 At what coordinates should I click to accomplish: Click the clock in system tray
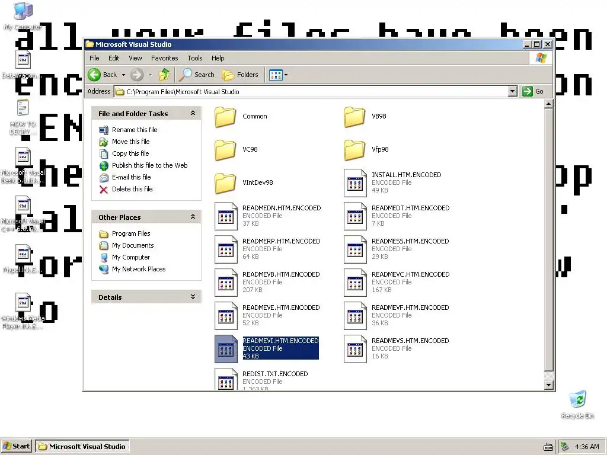(587, 447)
